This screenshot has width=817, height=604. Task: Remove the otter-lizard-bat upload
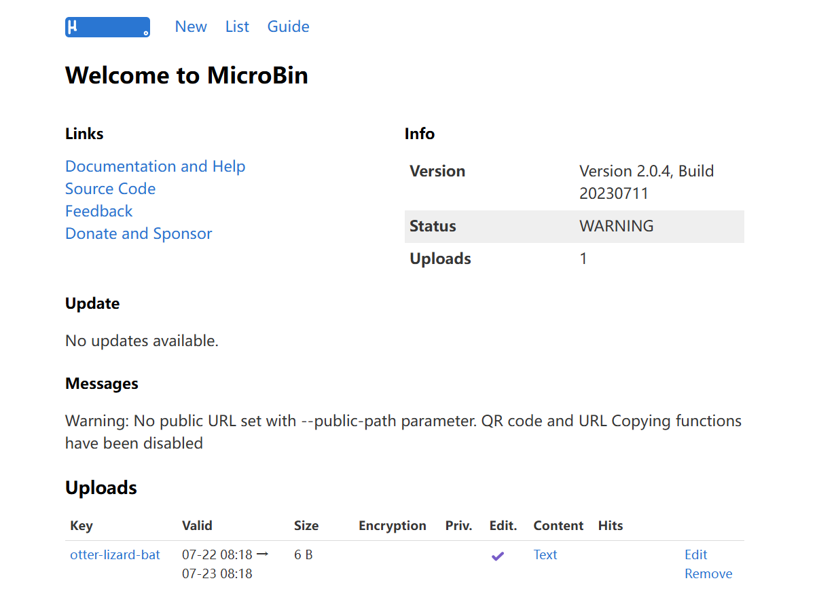[x=708, y=573]
